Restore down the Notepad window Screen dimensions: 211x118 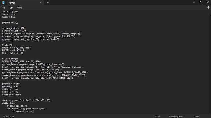pyautogui.click(x=201, y=2)
